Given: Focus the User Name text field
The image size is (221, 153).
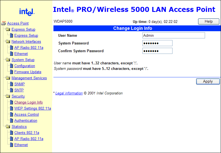Looking at the screenshot, I should click(x=174, y=35).
